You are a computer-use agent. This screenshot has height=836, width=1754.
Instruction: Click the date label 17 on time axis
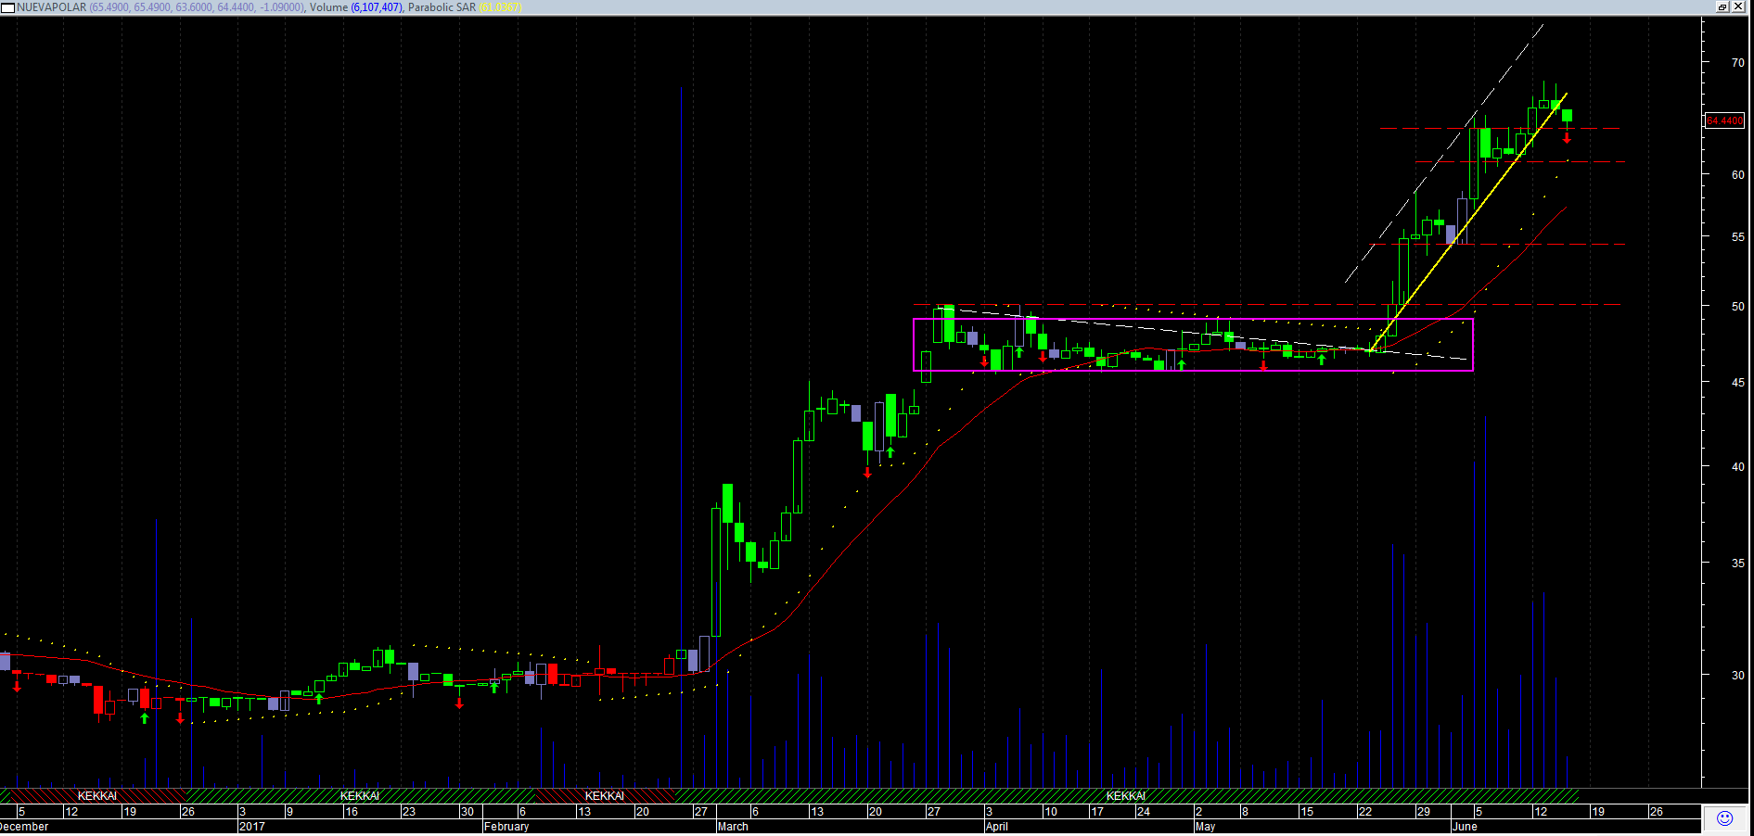point(1097,812)
